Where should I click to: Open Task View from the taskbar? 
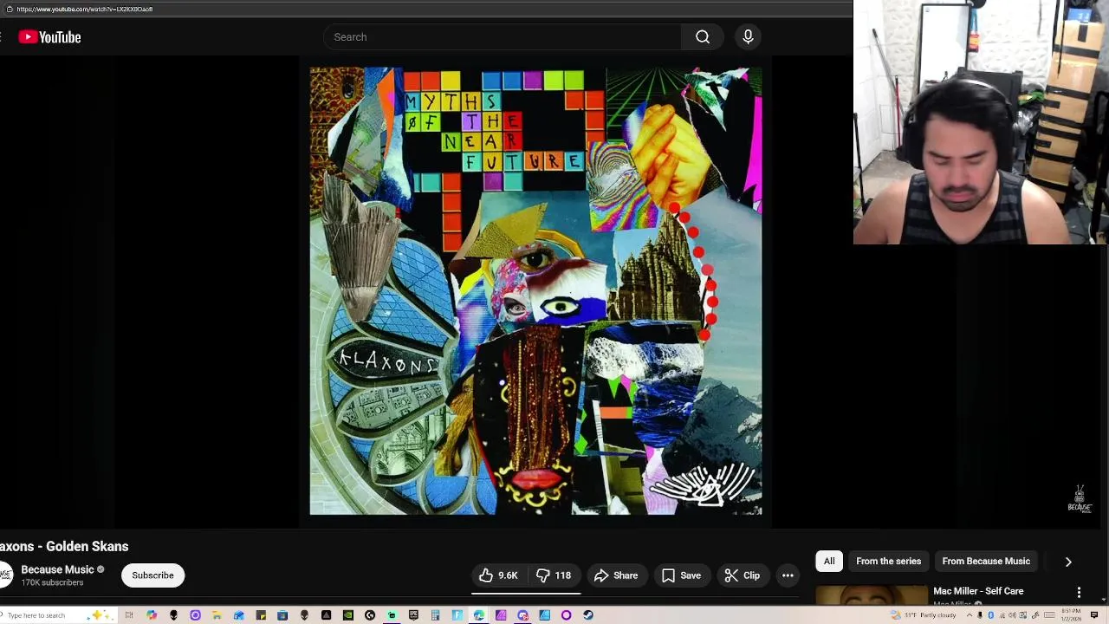pyautogui.click(x=129, y=615)
